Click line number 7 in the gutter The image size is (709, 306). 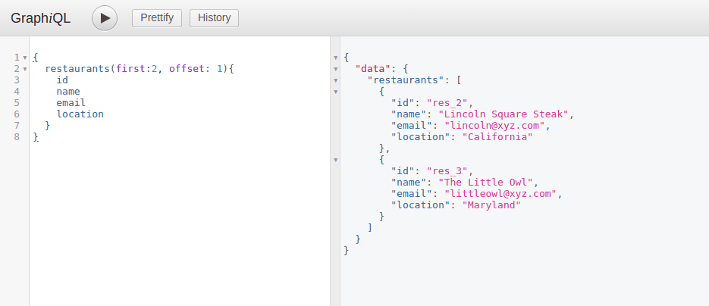coord(17,126)
